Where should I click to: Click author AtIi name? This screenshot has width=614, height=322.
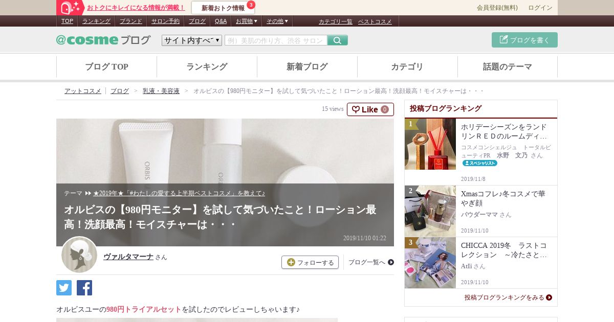[x=466, y=266]
